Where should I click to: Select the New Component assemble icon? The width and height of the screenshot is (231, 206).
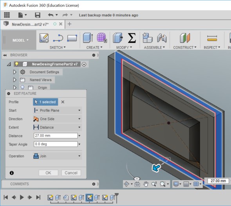(x=147, y=38)
